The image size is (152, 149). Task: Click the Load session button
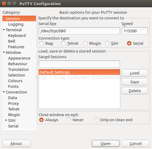click(x=135, y=73)
